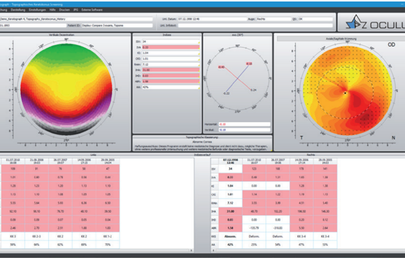The height and width of the screenshot is (258, 405).
Task: Select the JPG export menu item
Action: pyautogui.click(x=76, y=10)
